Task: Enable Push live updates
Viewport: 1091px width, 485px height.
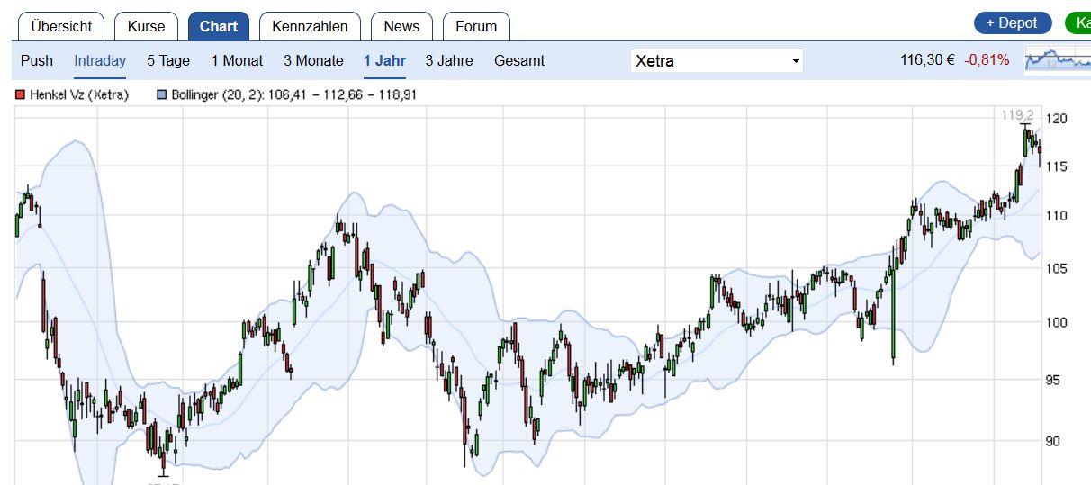Action: pos(37,61)
